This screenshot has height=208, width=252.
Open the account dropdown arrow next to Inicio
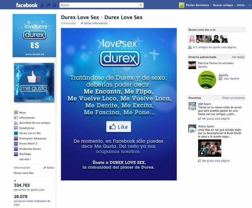pyautogui.click(x=248, y=5)
